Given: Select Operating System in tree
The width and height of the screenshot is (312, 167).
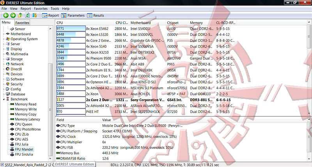Looking at the screenshot, I should click(24, 39).
